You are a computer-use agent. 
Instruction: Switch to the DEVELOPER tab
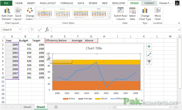tap(119, 3)
